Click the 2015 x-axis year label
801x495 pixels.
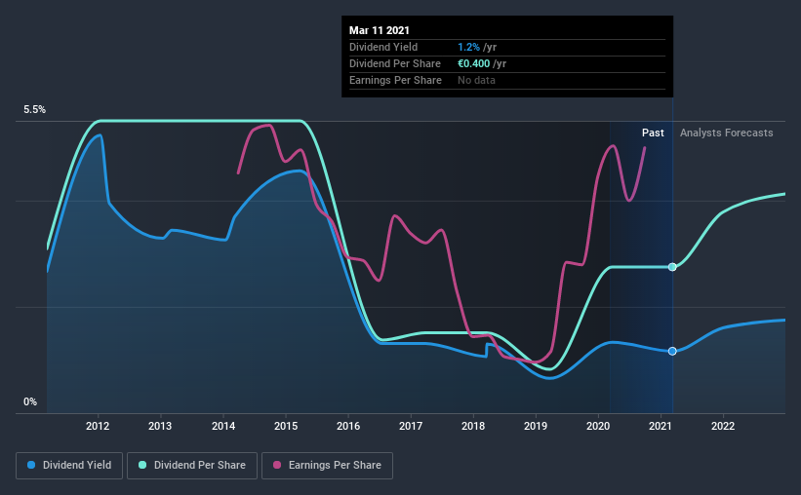pos(286,426)
